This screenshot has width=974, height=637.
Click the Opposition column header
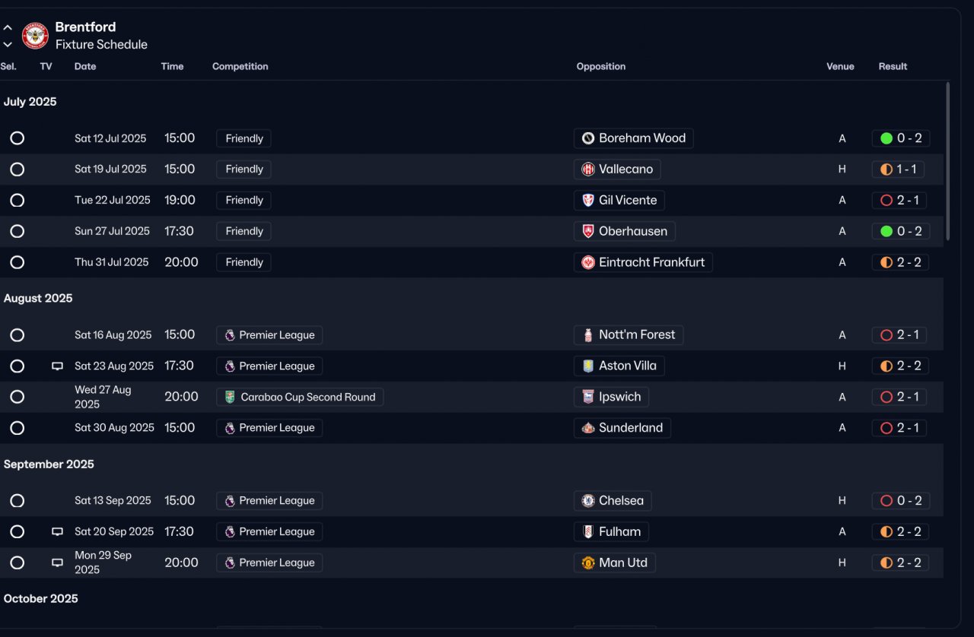[601, 67]
